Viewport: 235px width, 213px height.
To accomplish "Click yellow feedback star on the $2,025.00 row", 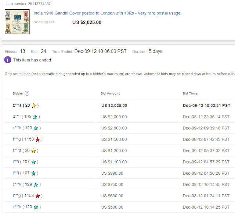I will click(34, 106).
